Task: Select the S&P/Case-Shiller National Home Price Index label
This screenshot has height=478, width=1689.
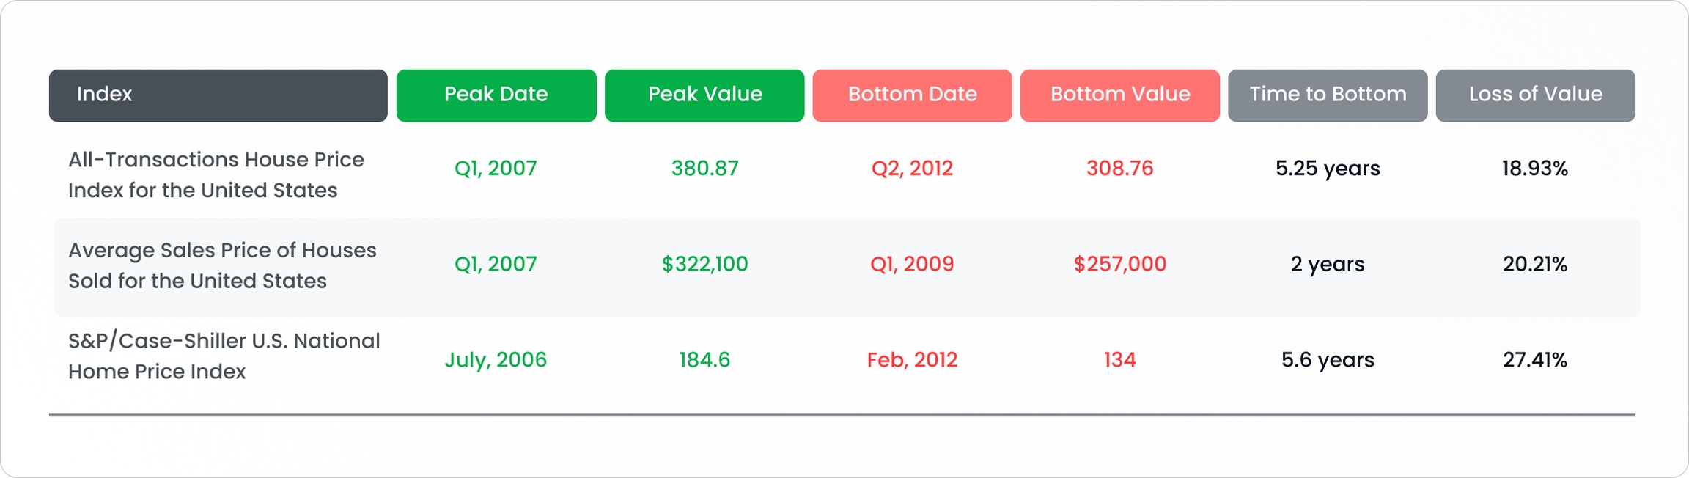Action: point(224,356)
